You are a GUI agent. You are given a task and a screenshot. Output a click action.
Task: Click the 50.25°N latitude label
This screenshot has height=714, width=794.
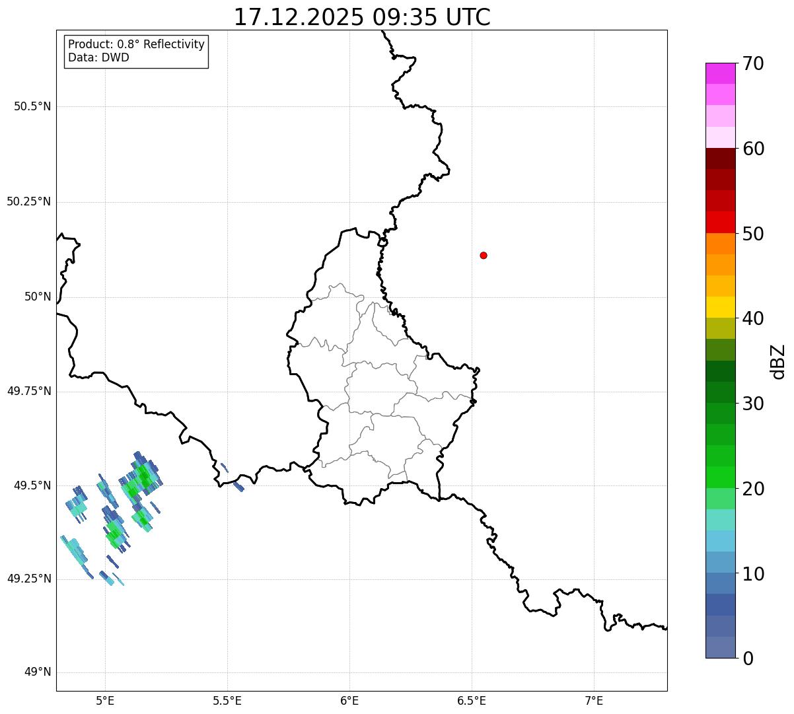pyautogui.click(x=28, y=201)
